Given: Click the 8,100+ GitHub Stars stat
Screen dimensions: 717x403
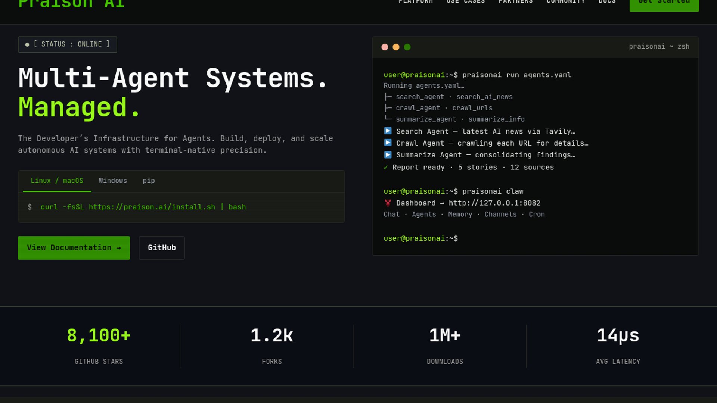Looking at the screenshot, I should (x=99, y=346).
